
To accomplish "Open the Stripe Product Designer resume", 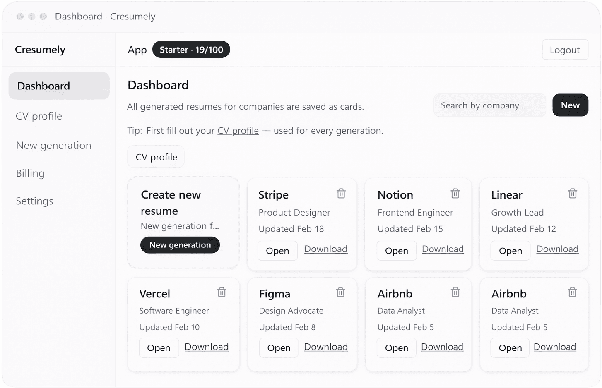I will click(x=277, y=250).
